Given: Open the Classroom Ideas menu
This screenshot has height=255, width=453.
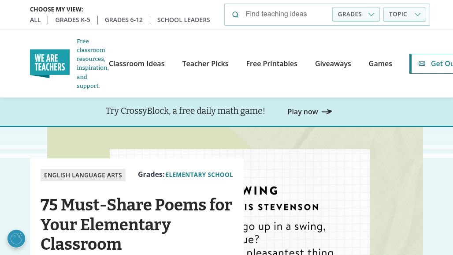Looking at the screenshot, I should click(137, 64).
